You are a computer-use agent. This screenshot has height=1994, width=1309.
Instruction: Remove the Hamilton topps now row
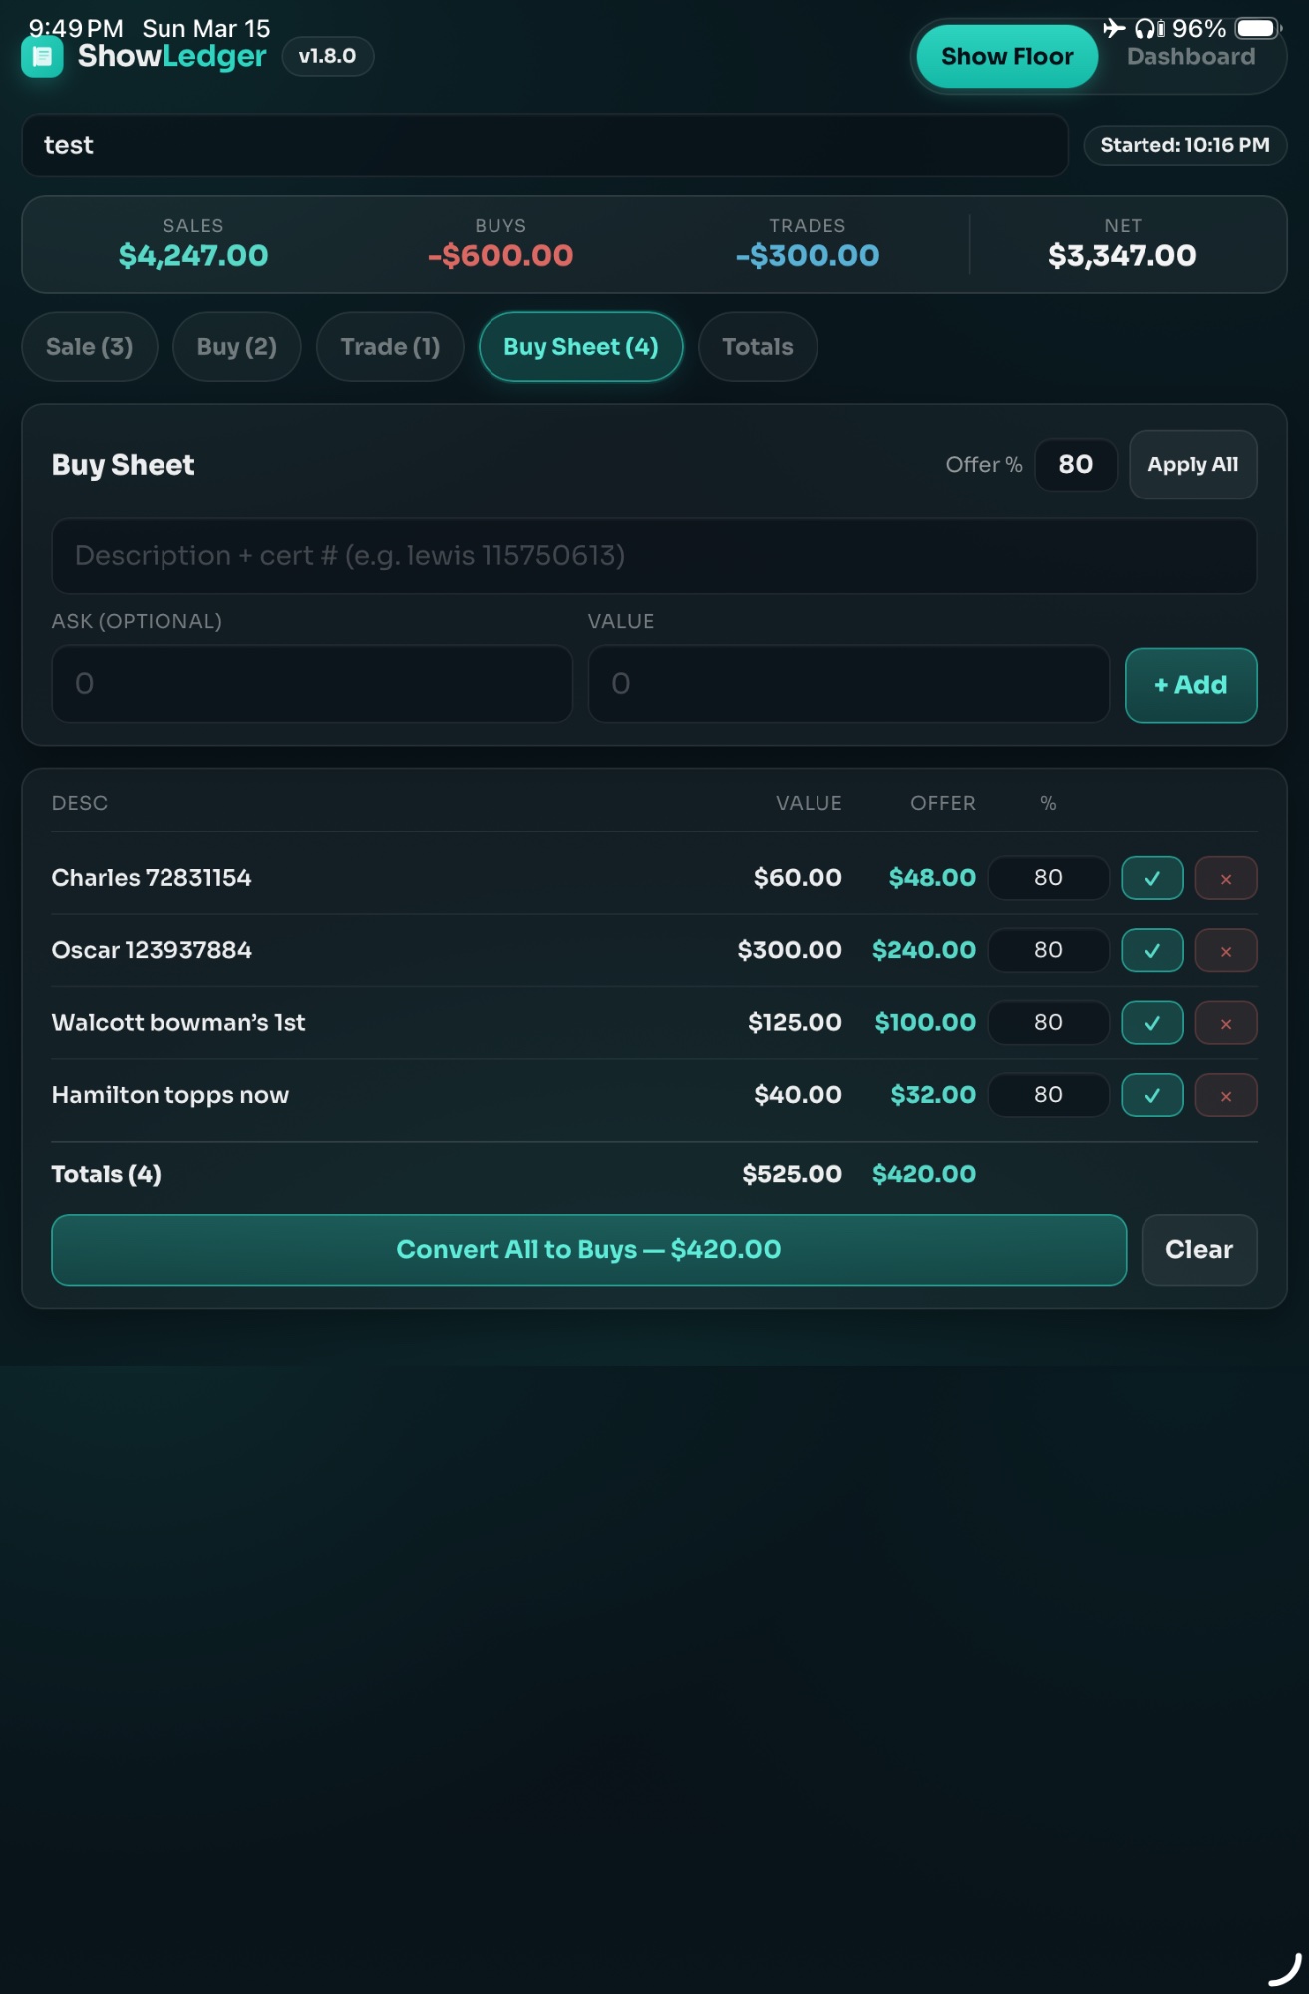click(x=1225, y=1095)
